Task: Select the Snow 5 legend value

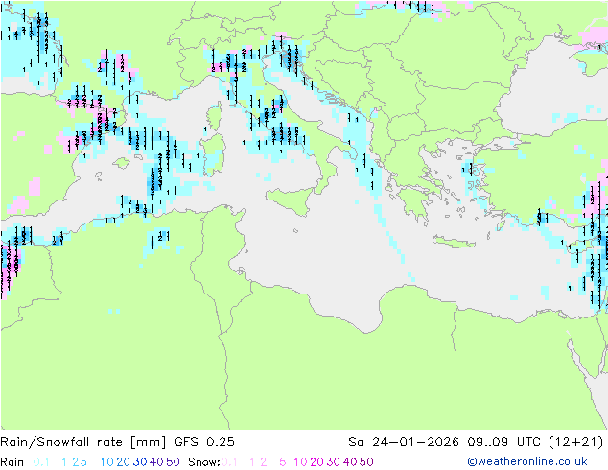Action: coord(282,462)
